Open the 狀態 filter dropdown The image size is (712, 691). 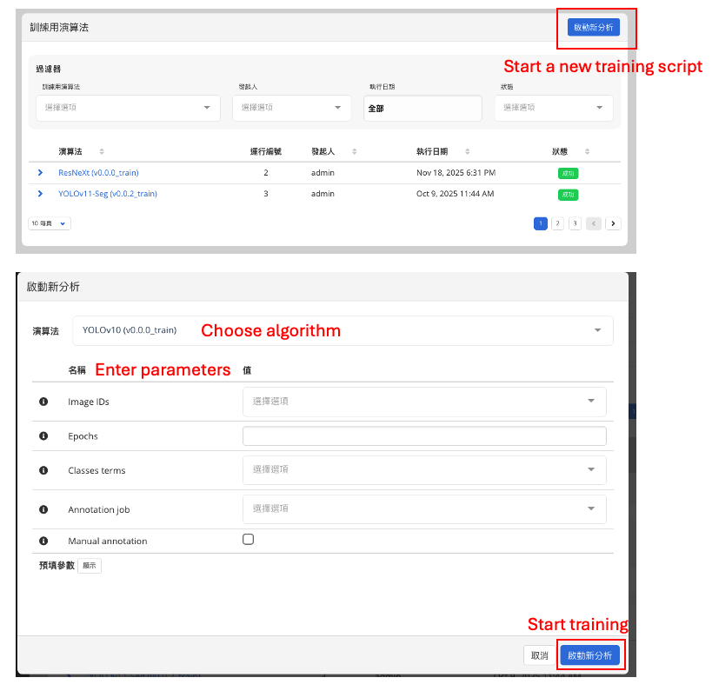tap(553, 108)
